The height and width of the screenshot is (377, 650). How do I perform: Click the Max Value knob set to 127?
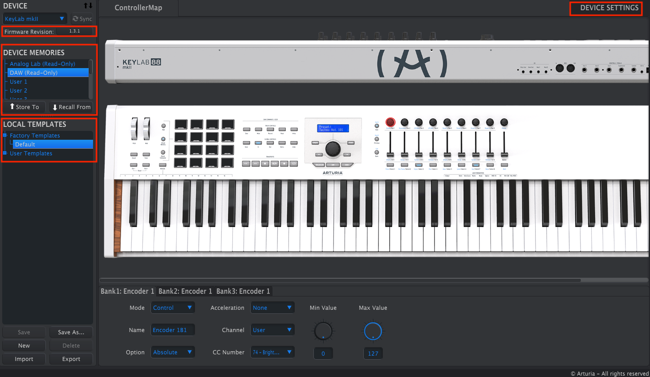click(x=373, y=331)
